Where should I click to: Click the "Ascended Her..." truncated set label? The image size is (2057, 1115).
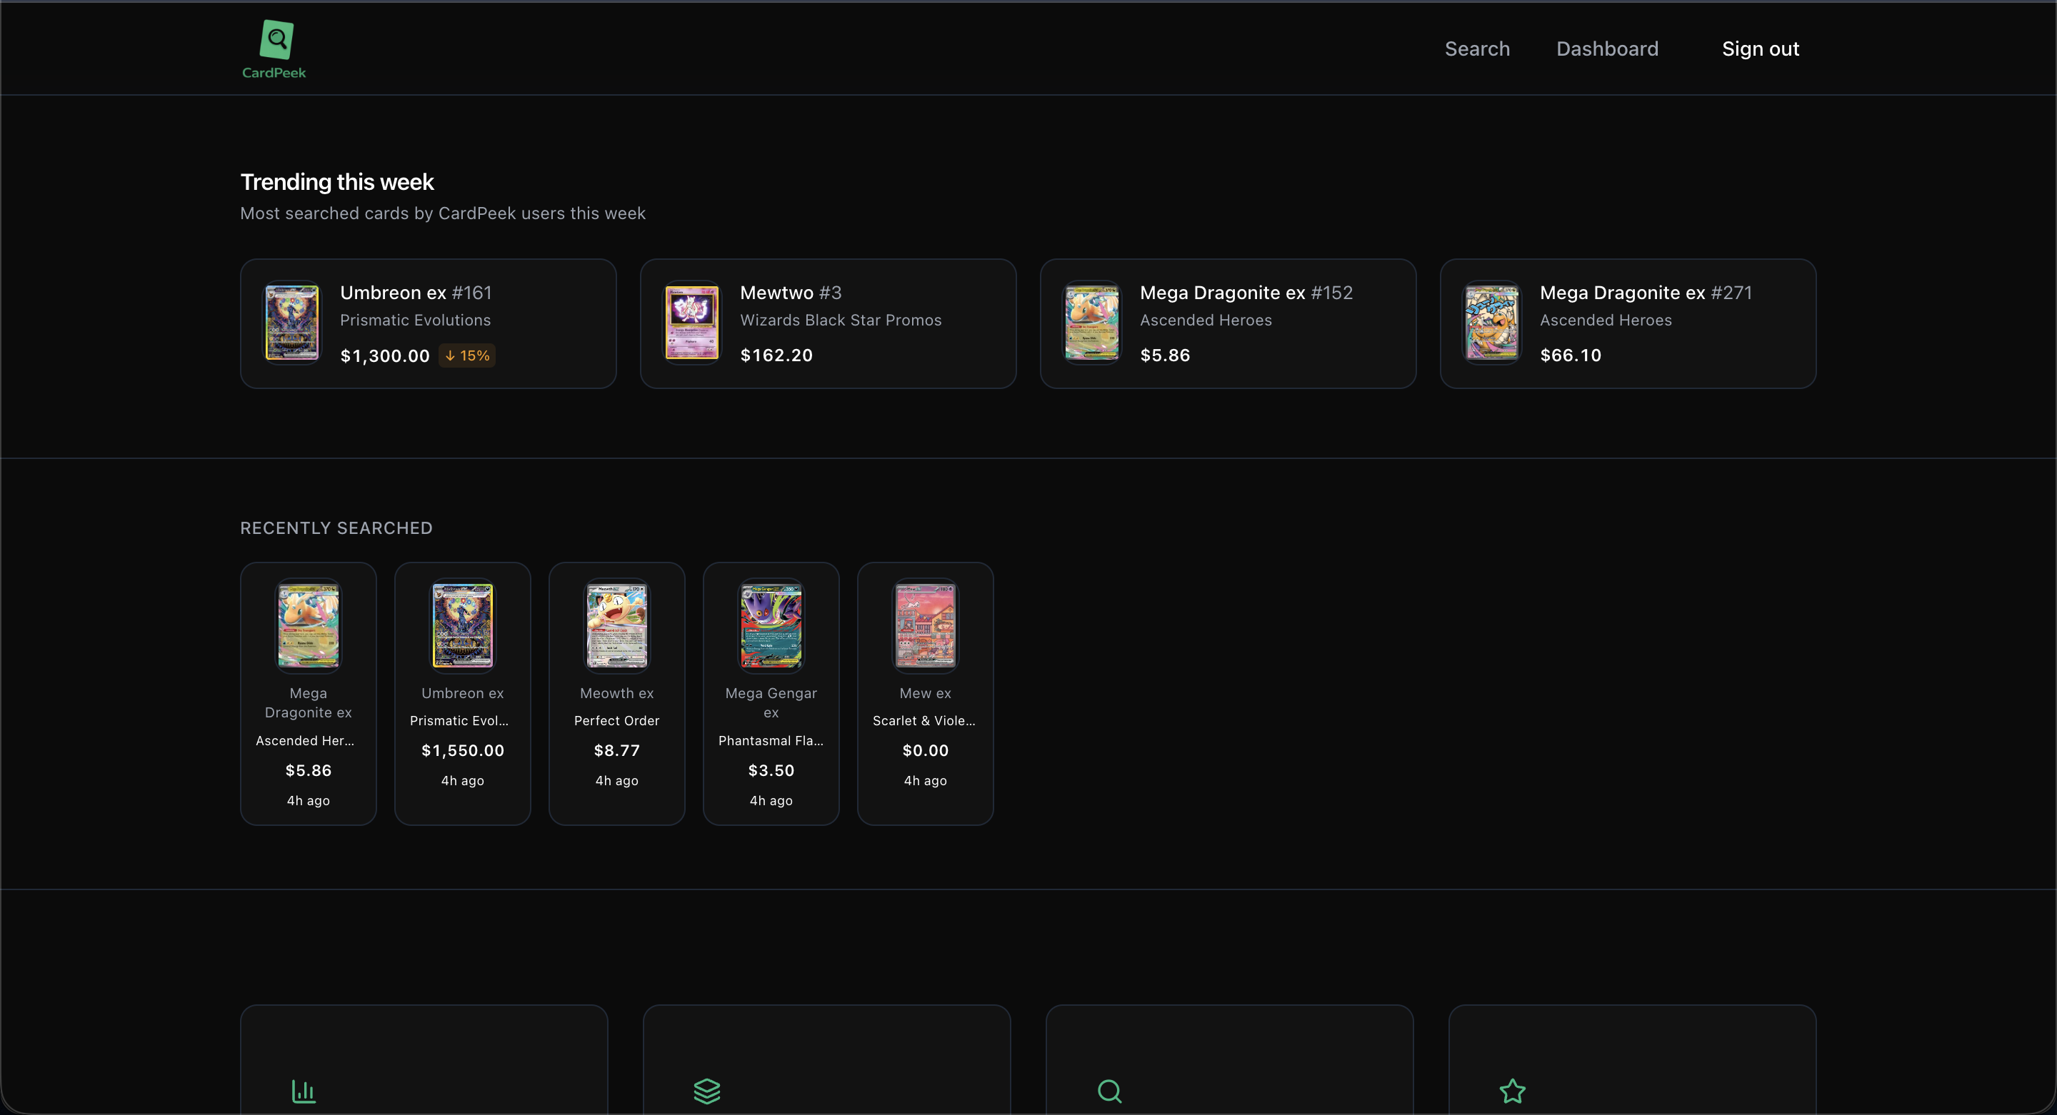coord(305,741)
